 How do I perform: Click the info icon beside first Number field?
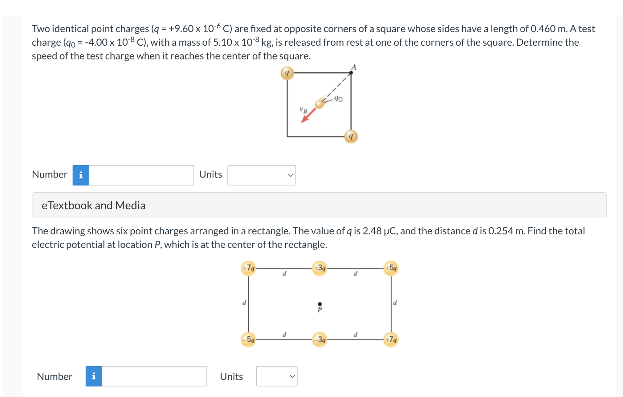81,175
